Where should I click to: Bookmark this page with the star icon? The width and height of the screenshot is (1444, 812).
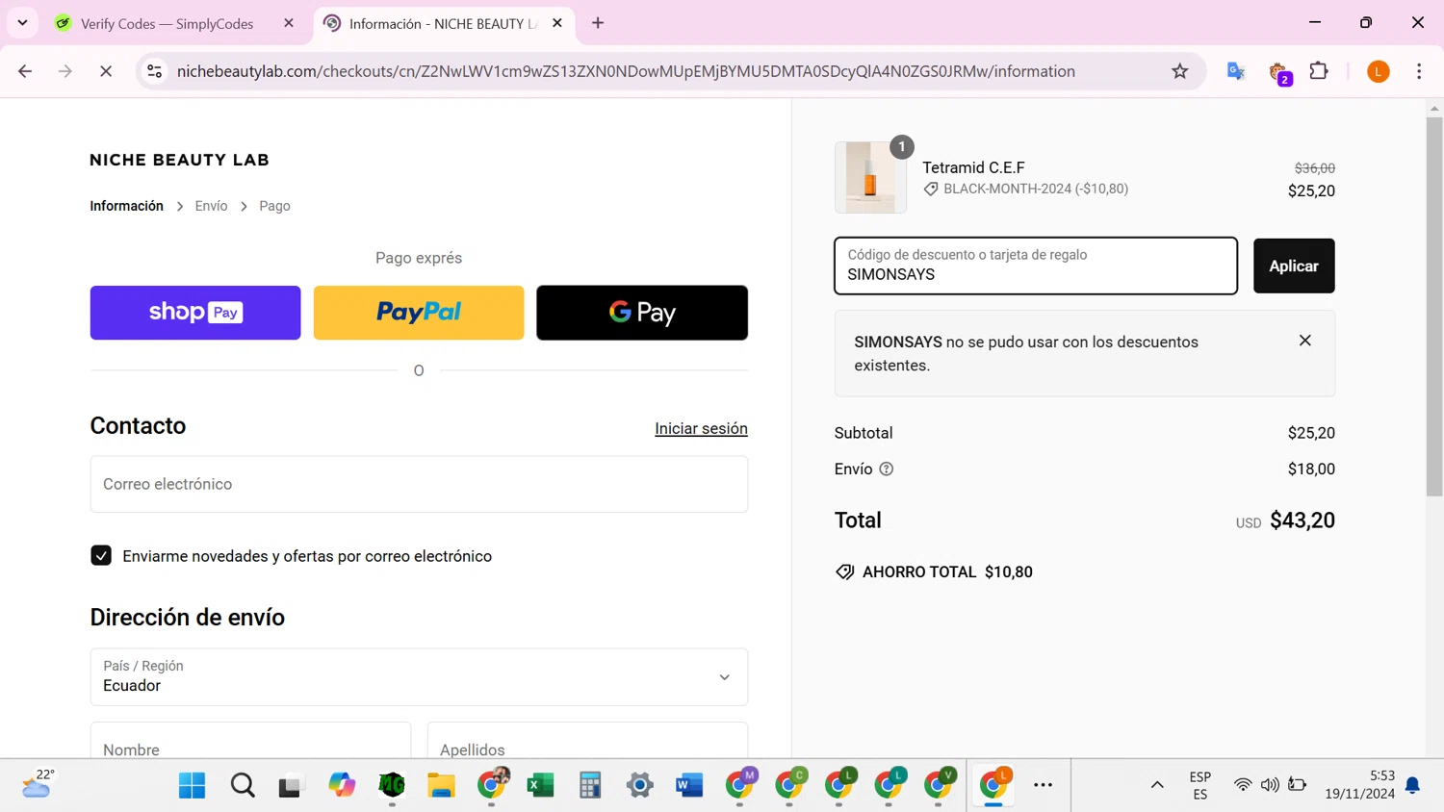pyautogui.click(x=1180, y=71)
